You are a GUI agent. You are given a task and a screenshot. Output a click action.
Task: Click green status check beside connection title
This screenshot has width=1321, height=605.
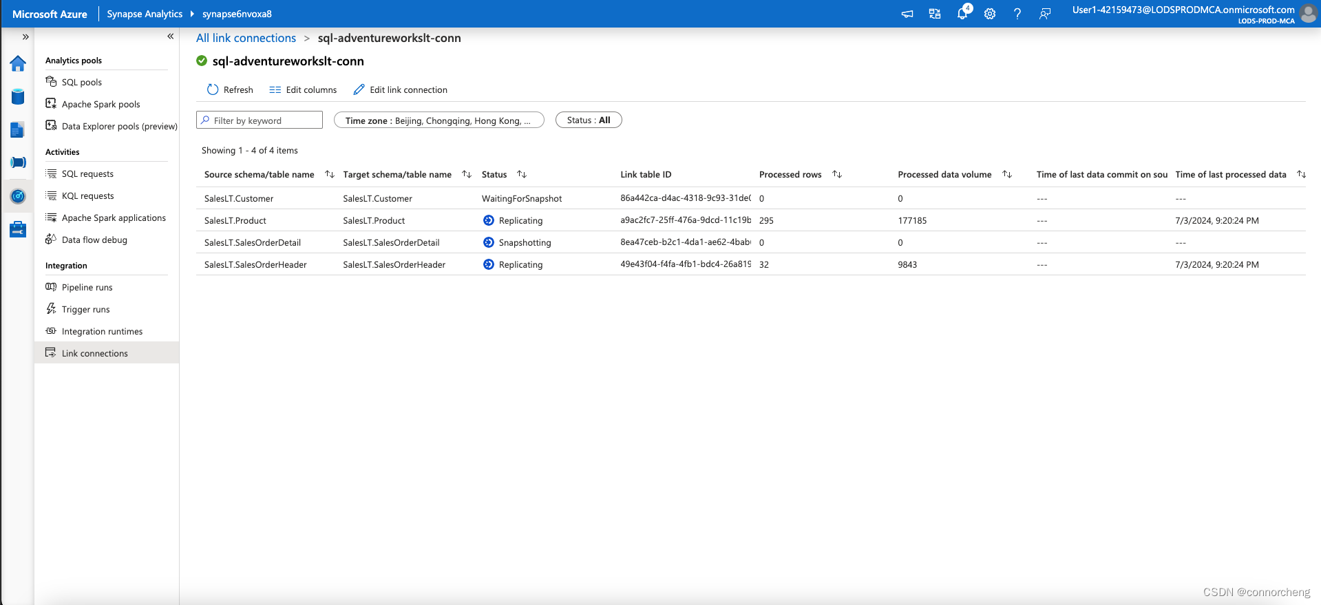click(202, 61)
